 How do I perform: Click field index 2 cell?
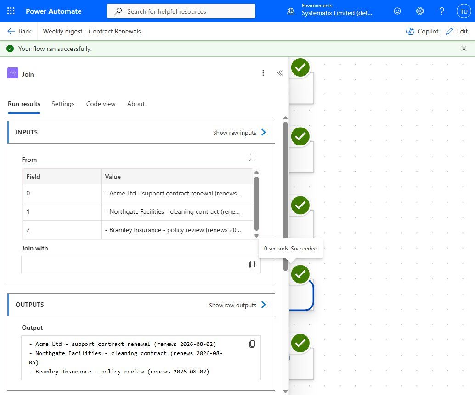pyautogui.click(x=62, y=230)
